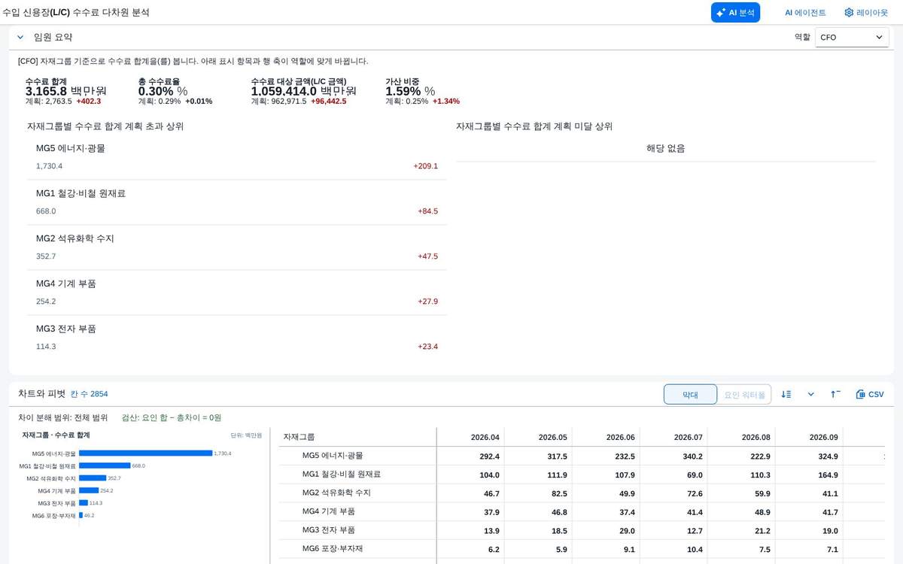Click cell 292.4 for MG5 2026.04

coord(471,456)
